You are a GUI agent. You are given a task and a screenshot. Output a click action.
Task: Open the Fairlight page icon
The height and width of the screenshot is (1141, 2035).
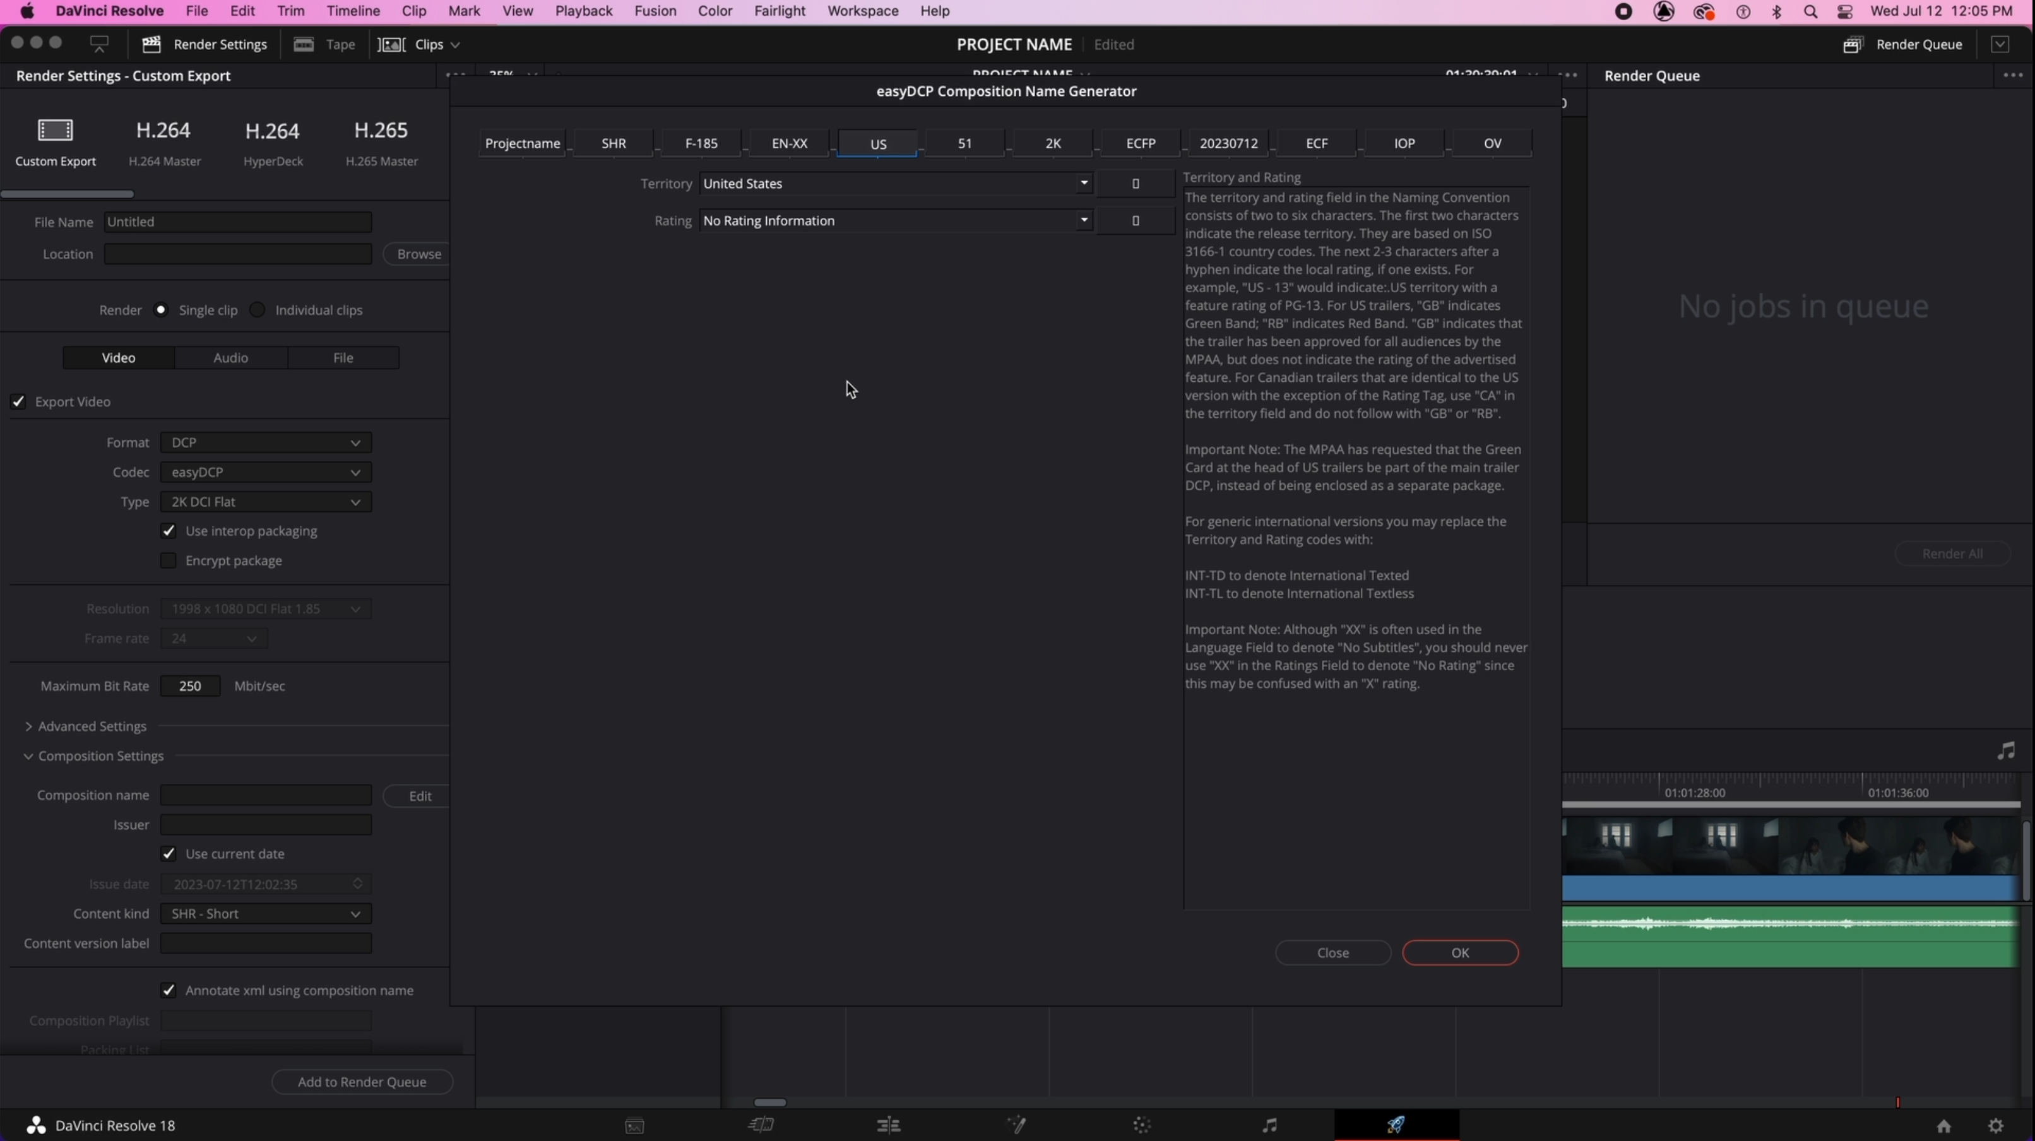(x=1269, y=1125)
